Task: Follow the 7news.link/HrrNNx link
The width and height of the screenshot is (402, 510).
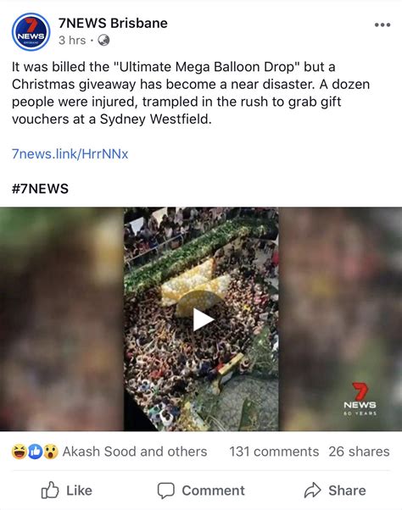Action: click(70, 153)
